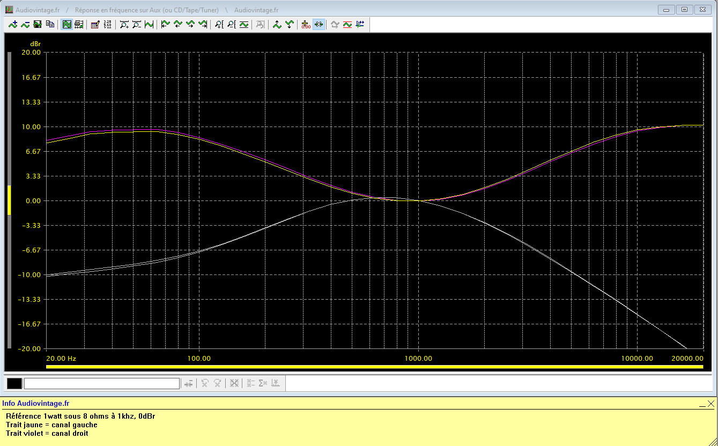Click the 0.00 value on the vertical axis
718x446 pixels.
point(33,200)
